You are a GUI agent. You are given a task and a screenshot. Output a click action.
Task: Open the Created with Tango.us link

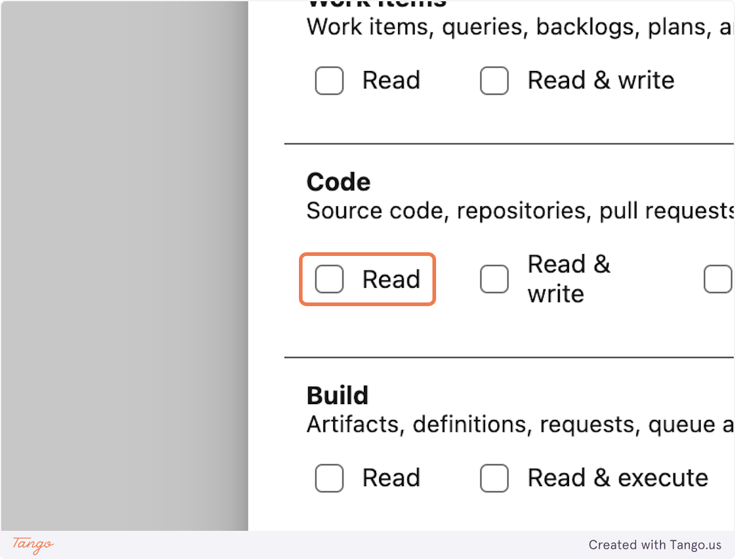[x=656, y=545]
